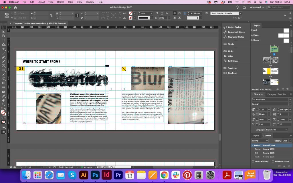Open the Swatches panel
Viewport: 293px width, 183px height.
(x=232, y=68)
